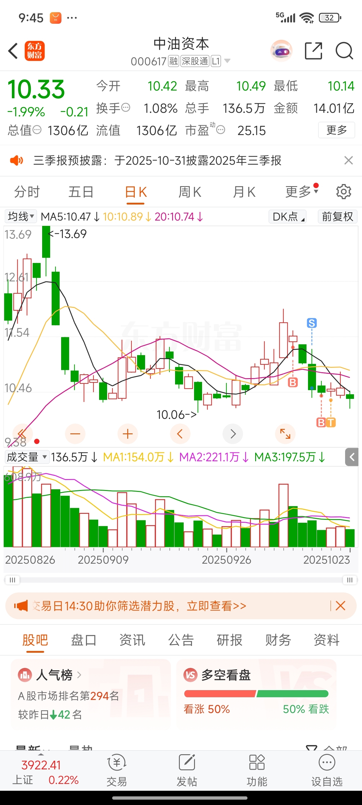Open the AI robot assistant avatar

coord(281,51)
